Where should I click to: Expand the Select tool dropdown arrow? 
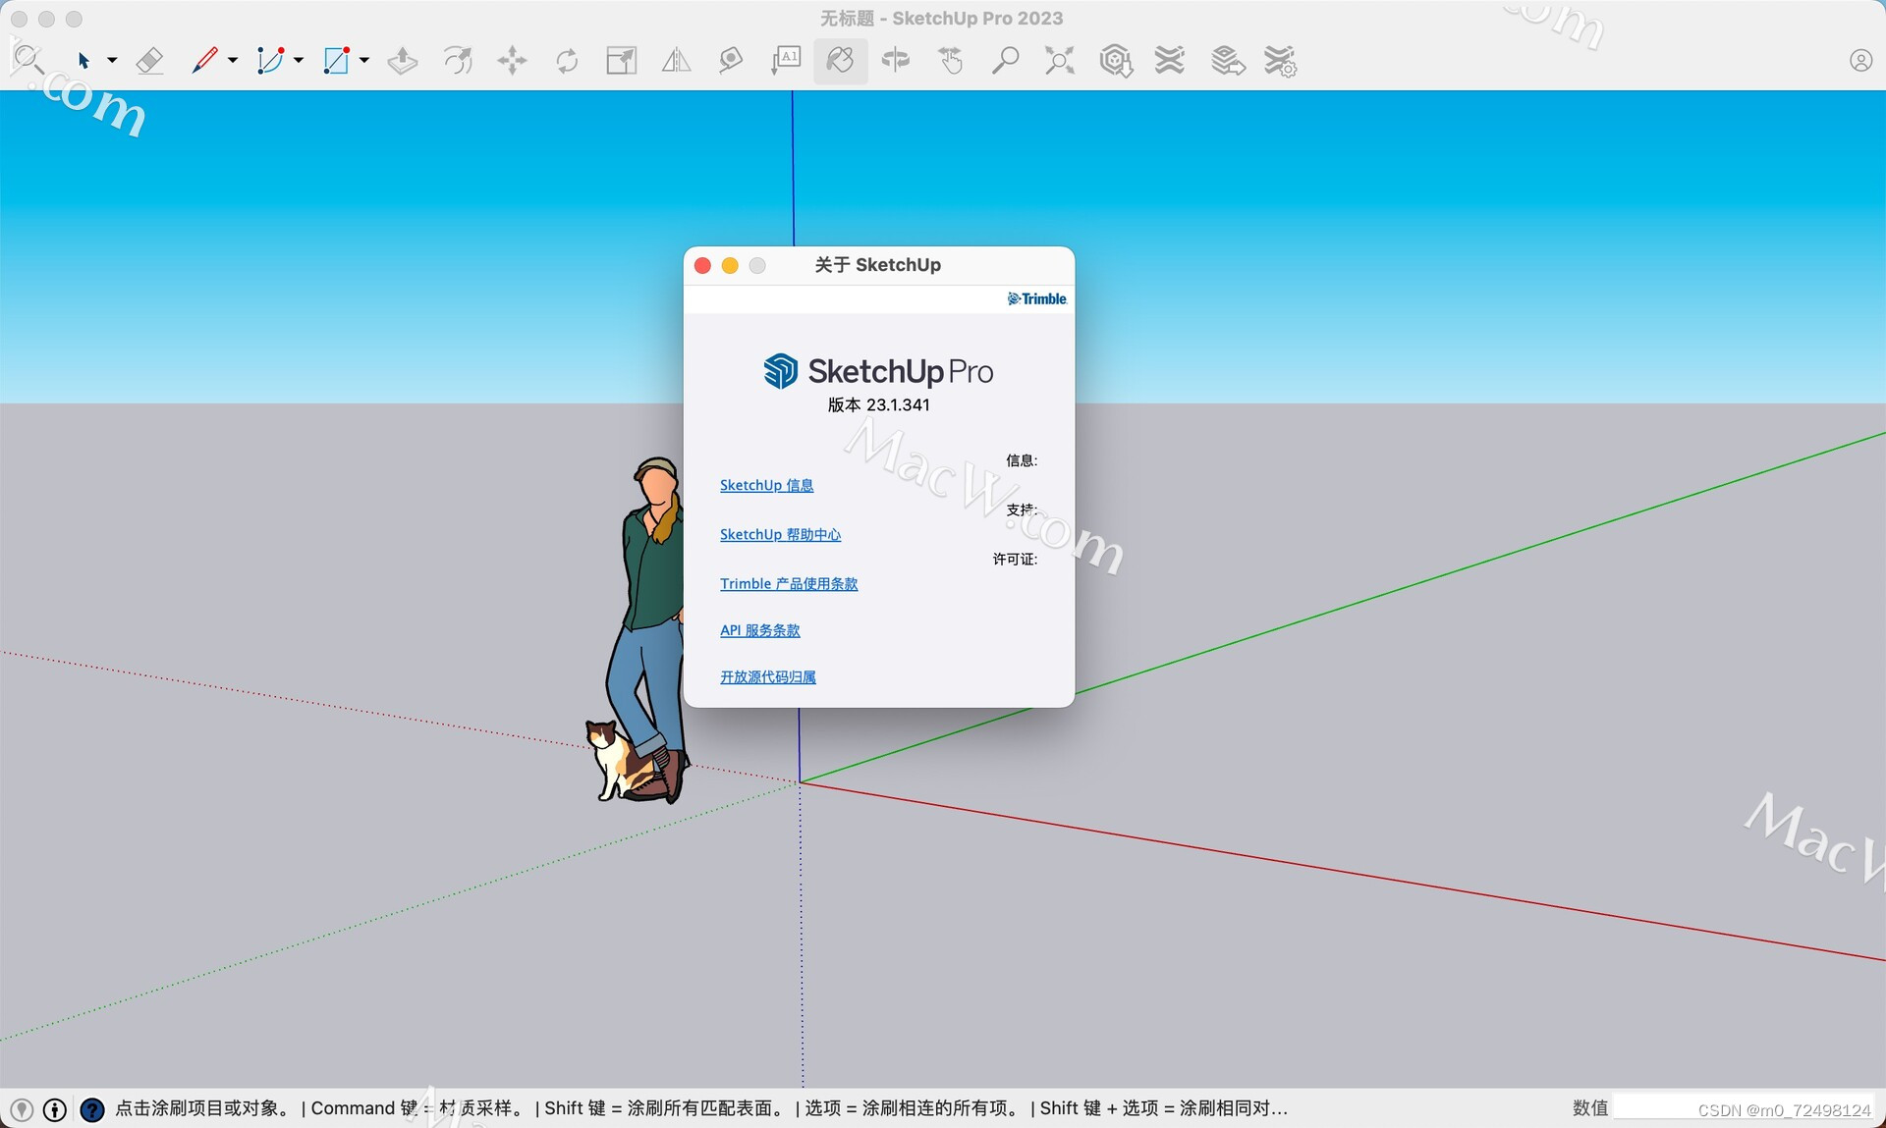coord(112,61)
